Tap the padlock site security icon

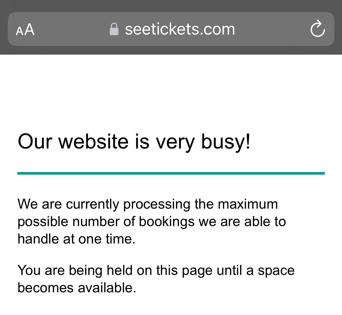[x=114, y=29]
